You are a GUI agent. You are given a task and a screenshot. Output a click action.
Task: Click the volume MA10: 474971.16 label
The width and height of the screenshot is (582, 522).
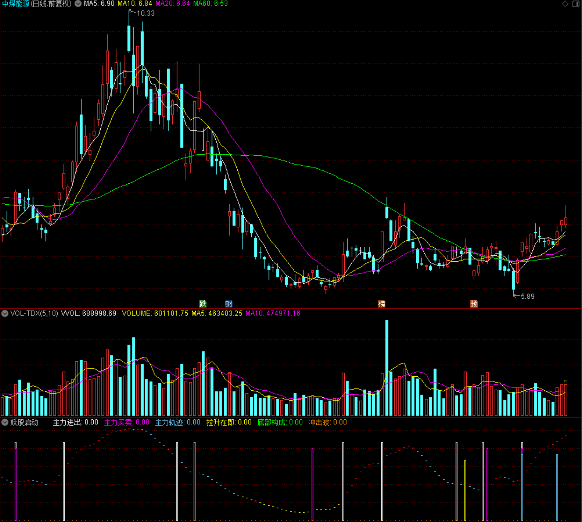(x=273, y=314)
